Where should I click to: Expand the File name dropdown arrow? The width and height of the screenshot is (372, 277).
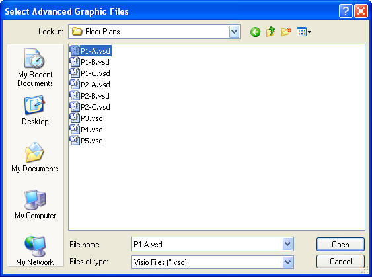[287, 244]
